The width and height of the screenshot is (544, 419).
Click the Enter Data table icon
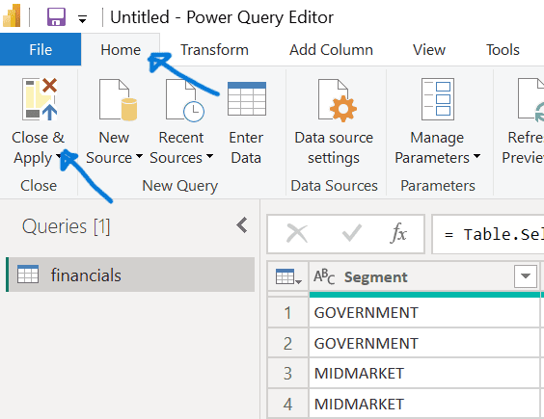(x=247, y=99)
